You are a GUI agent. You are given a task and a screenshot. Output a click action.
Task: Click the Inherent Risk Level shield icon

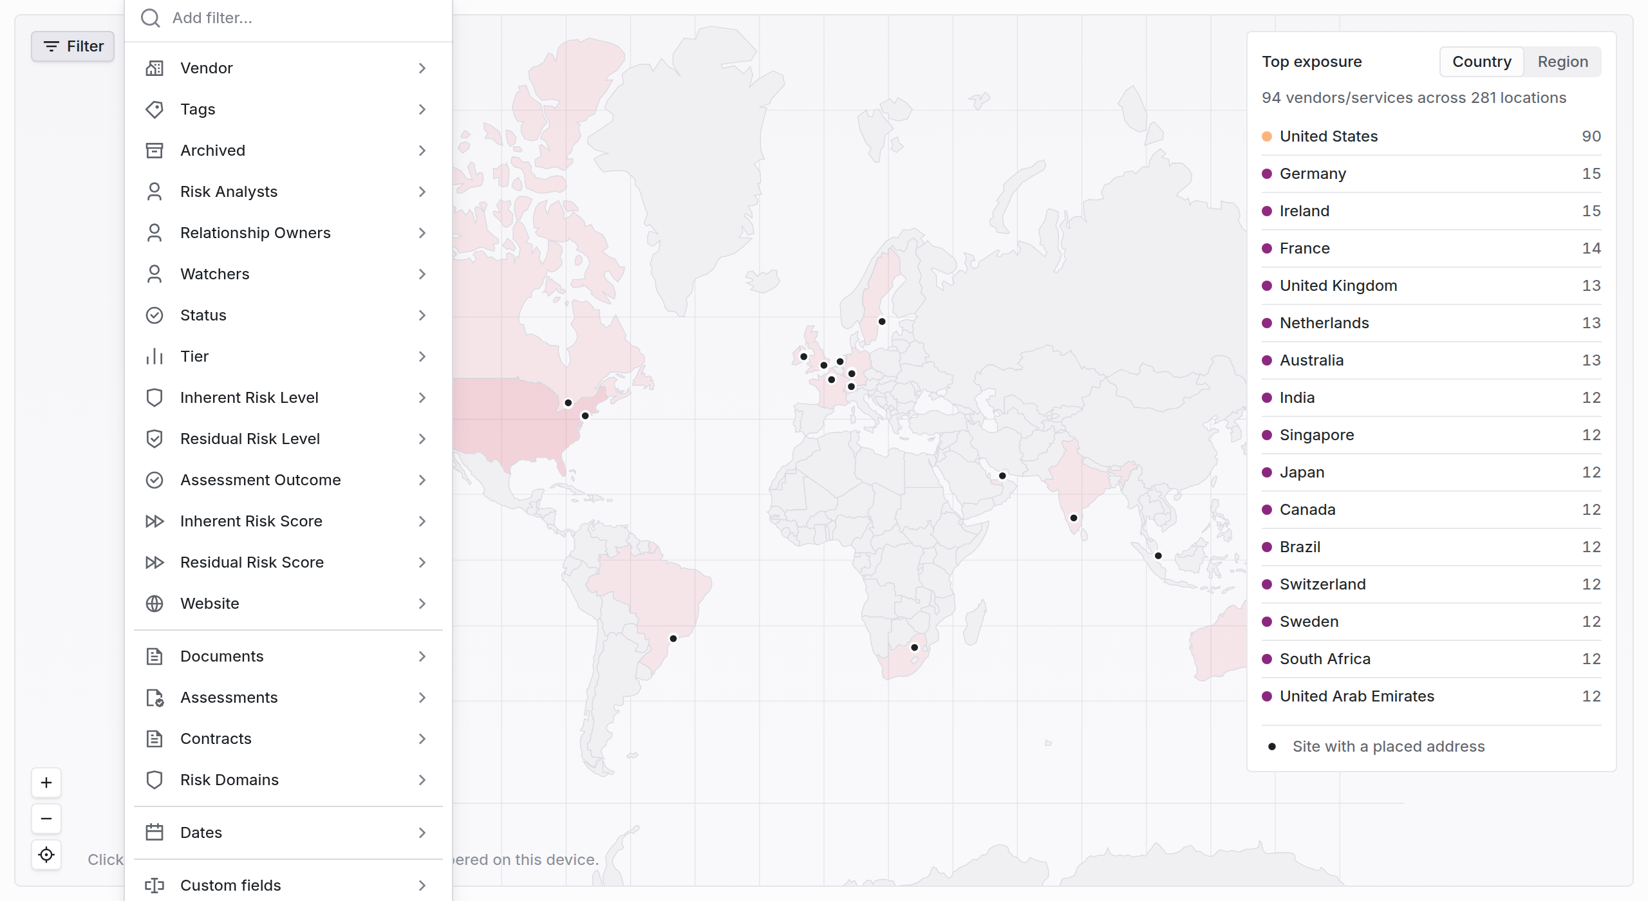tap(154, 398)
